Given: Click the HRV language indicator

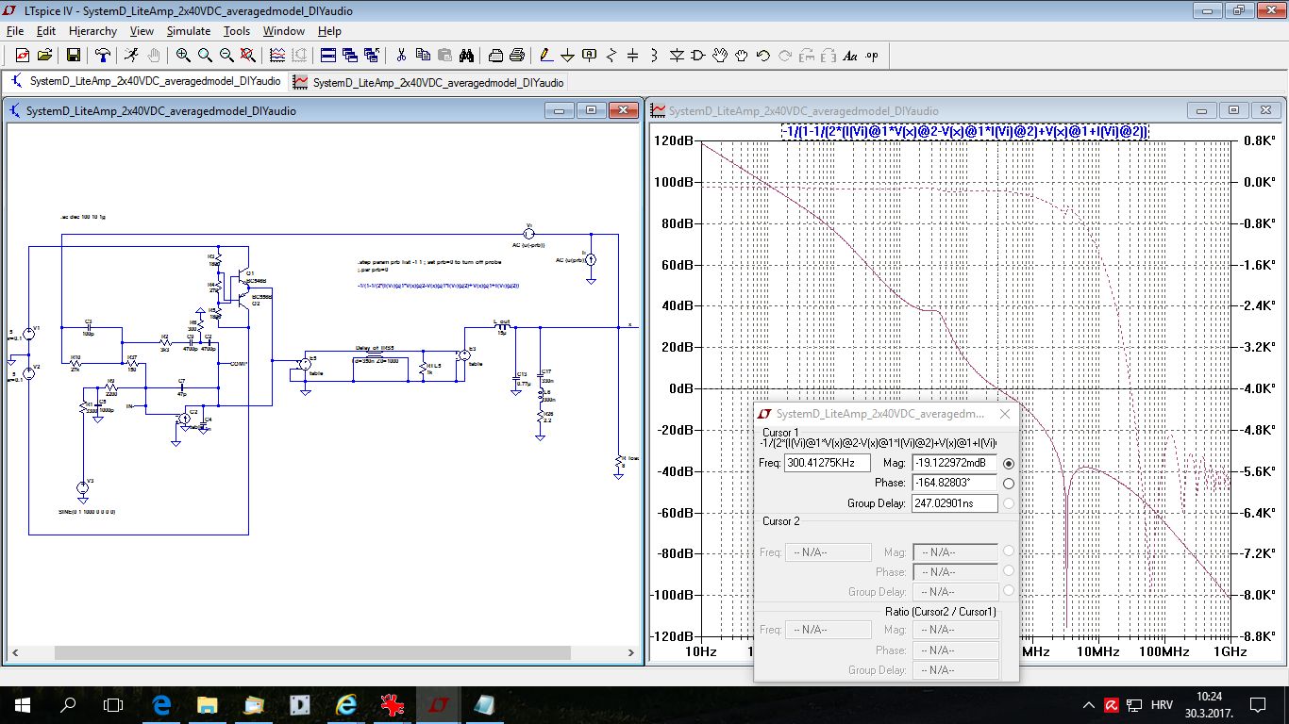Looking at the screenshot, I should click(x=1163, y=705).
